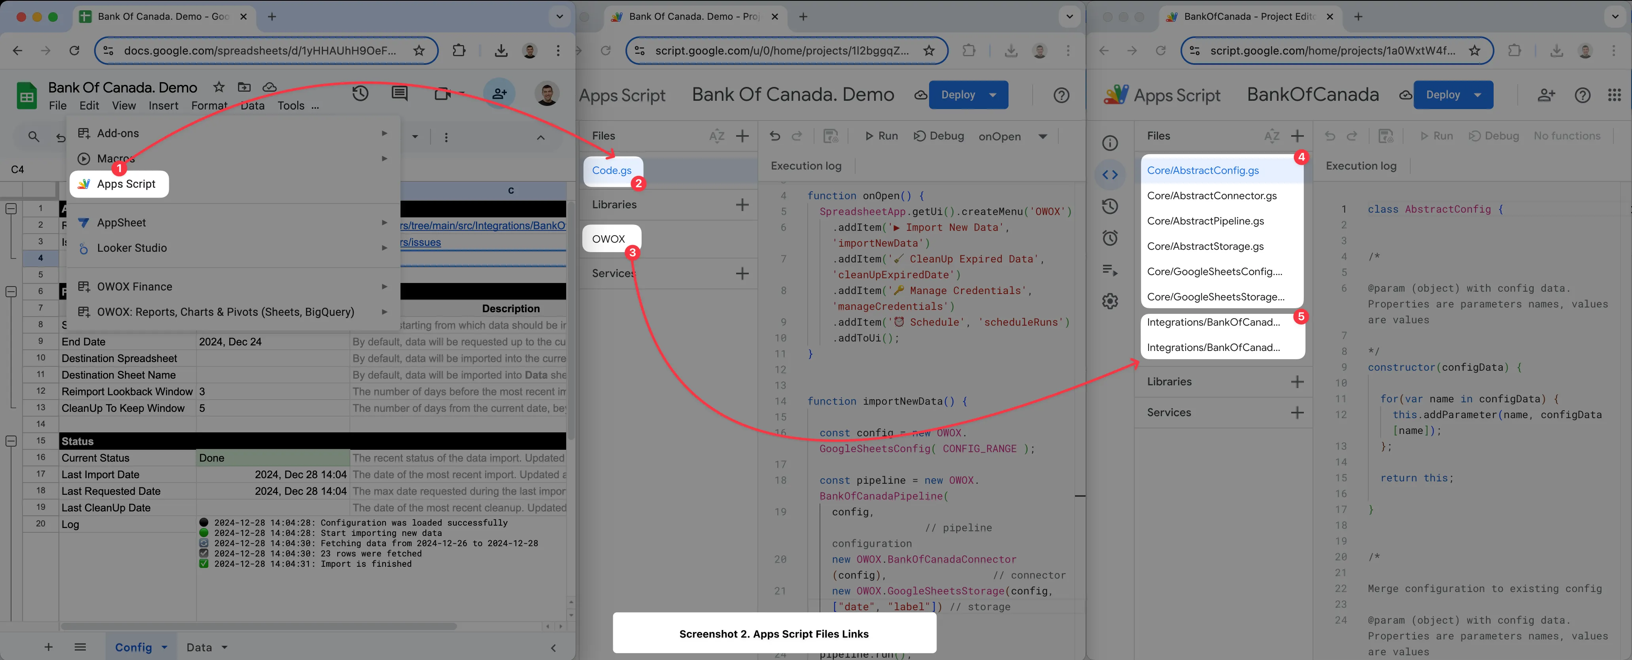
Task: Open browser tab list chevron in first window
Action: pos(559,17)
